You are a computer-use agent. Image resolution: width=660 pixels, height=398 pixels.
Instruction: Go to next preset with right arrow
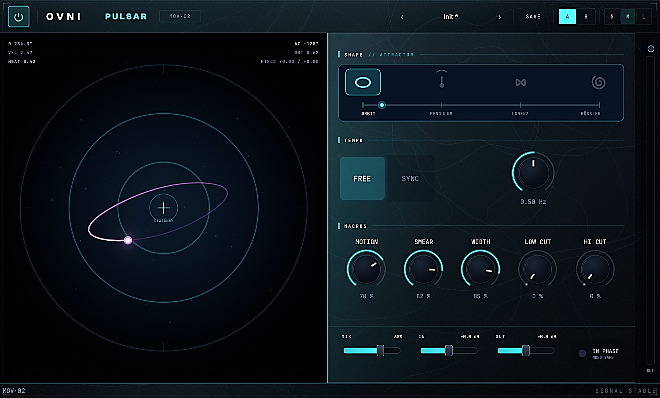tap(499, 17)
